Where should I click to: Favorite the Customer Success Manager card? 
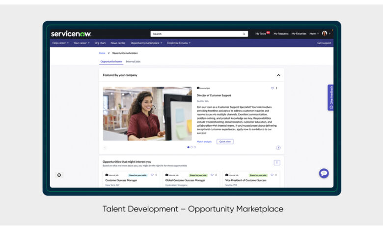click(x=152, y=175)
